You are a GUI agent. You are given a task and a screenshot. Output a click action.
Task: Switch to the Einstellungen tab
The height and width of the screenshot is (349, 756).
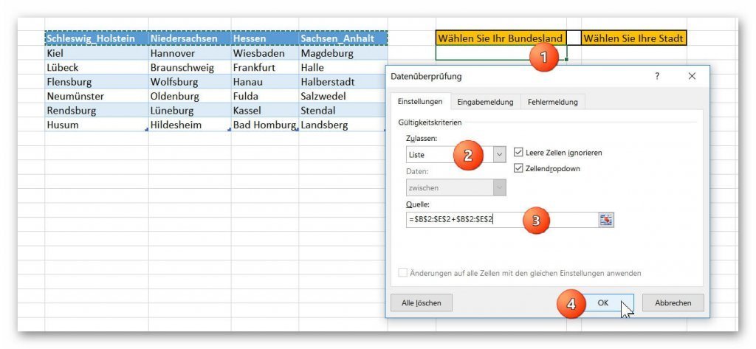[420, 103]
